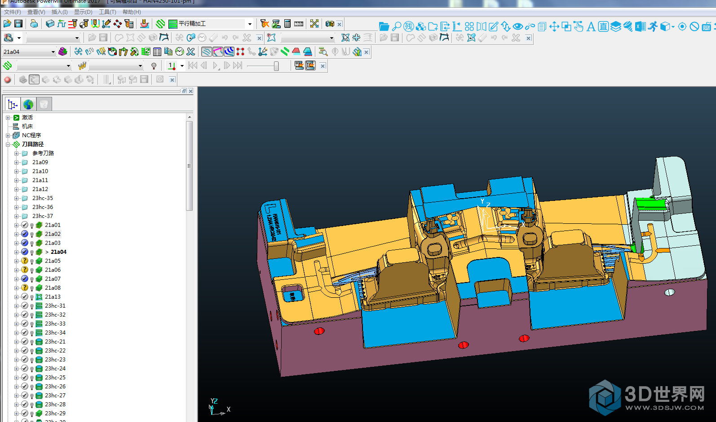Open project with the folder icon

coord(7,24)
